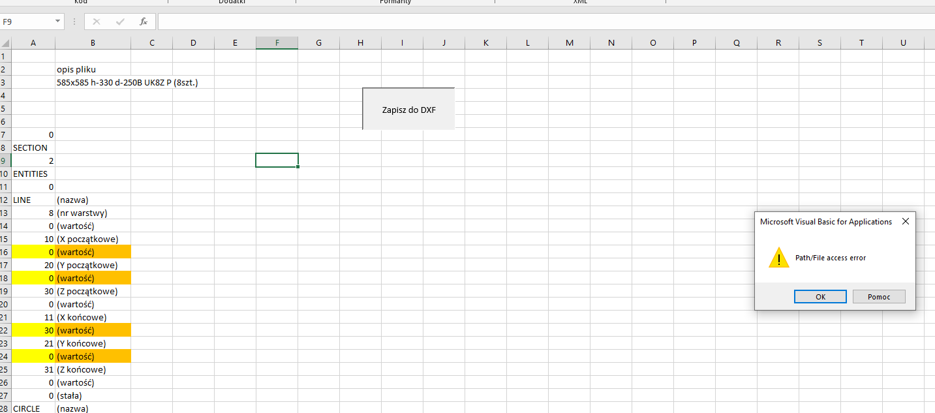This screenshot has width=935, height=413.
Task: Click the CIRCLE cell in row 28
Action: (x=33, y=408)
